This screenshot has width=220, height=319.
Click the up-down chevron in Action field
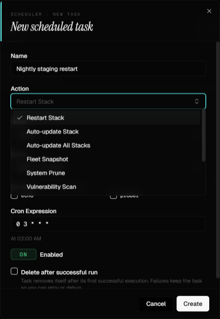197,101
